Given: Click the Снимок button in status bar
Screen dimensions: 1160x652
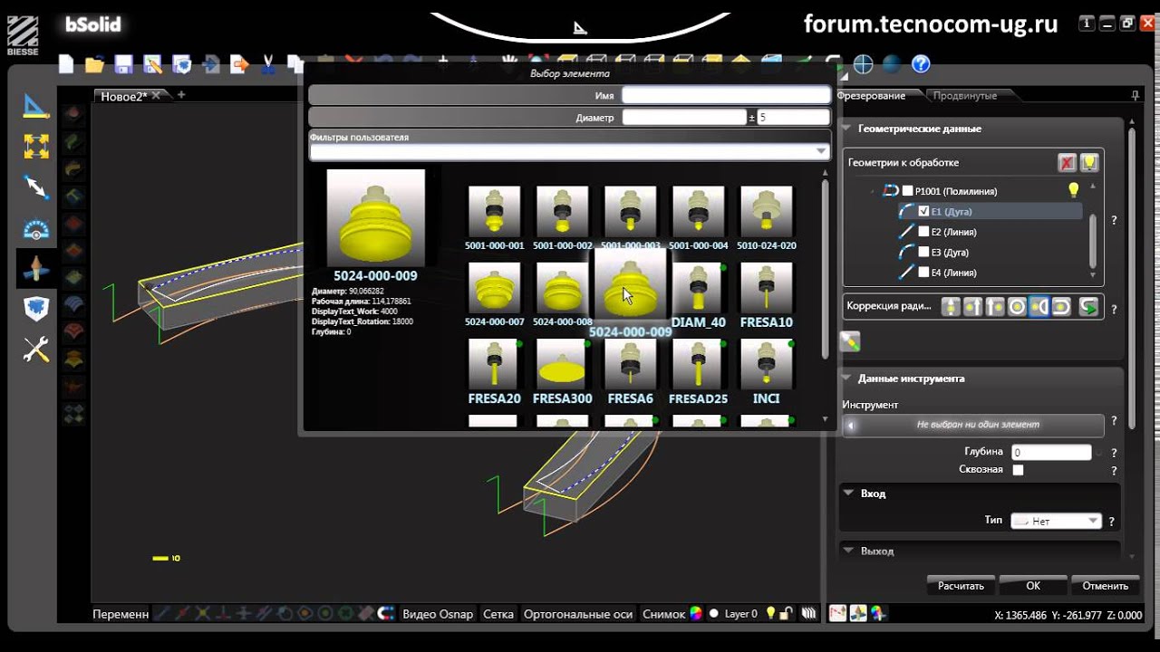Looking at the screenshot, I should (663, 614).
